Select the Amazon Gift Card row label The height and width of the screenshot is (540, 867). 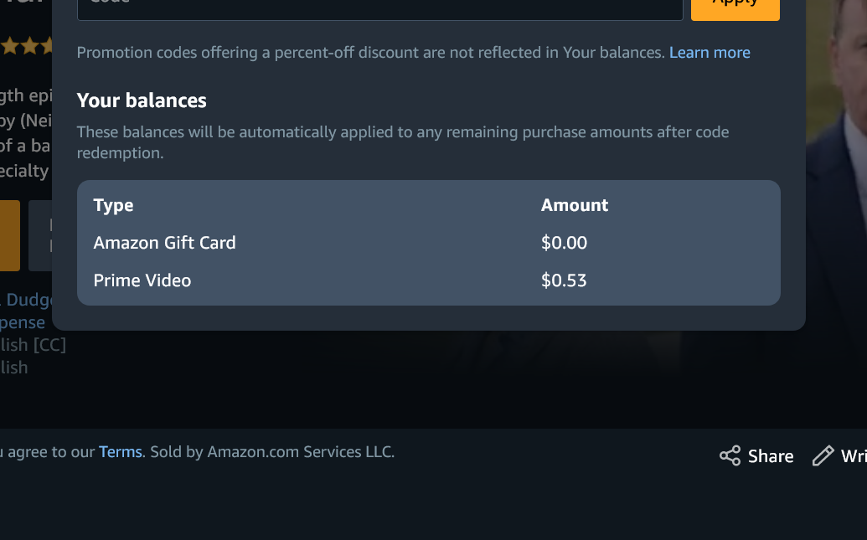pos(164,243)
